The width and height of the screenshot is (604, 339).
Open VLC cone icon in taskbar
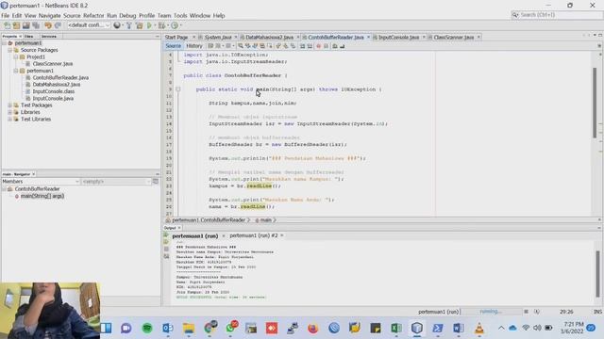[x=479, y=329]
